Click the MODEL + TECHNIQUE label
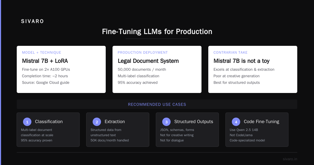314x165 pixels. pyautogui.click(x=42, y=53)
